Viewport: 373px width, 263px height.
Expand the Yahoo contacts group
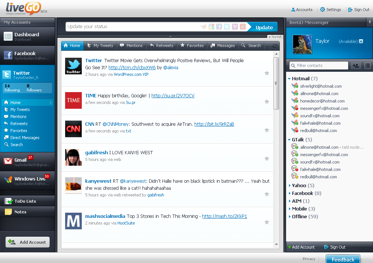click(289, 185)
